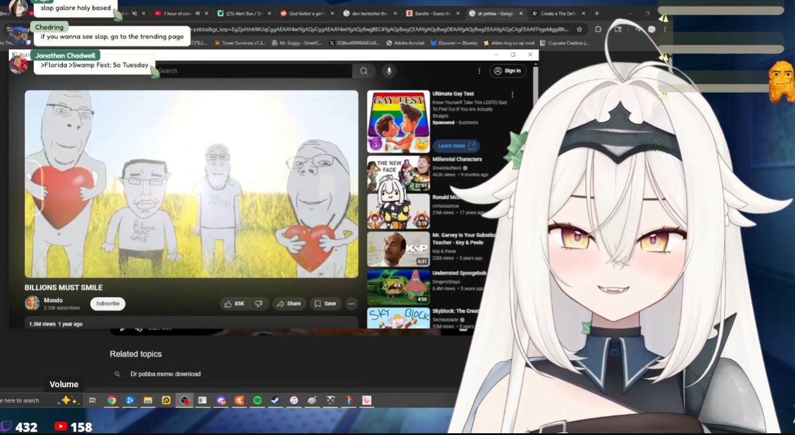Click the search icon beside Dr pebba meme download

point(117,374)
